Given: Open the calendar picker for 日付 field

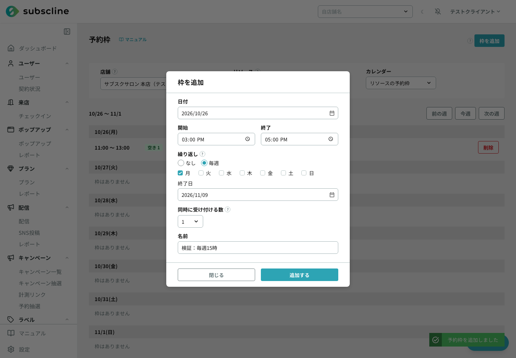Looking at the screenshot, I should [332, 113].
